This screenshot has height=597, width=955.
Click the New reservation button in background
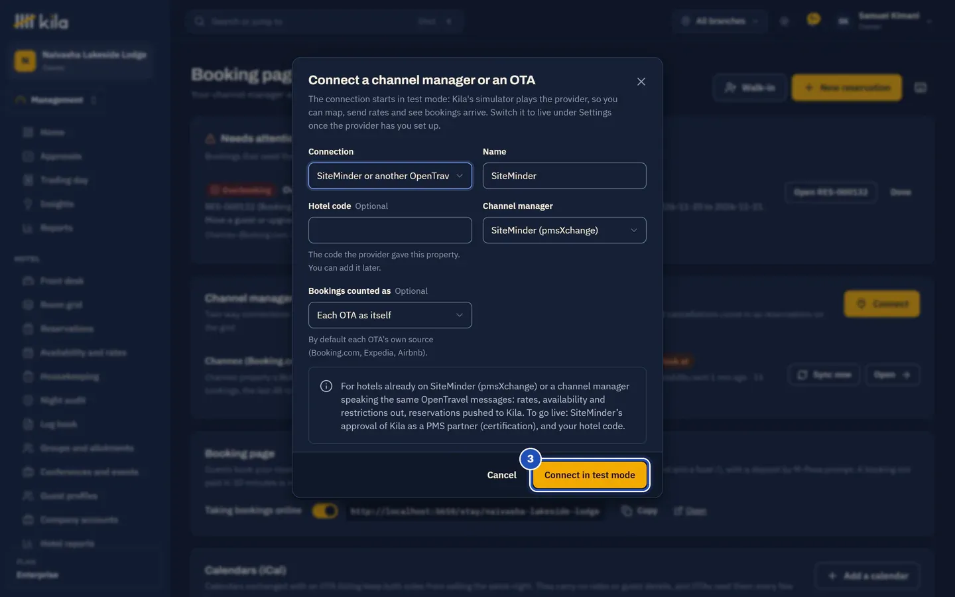click(847, 88)
